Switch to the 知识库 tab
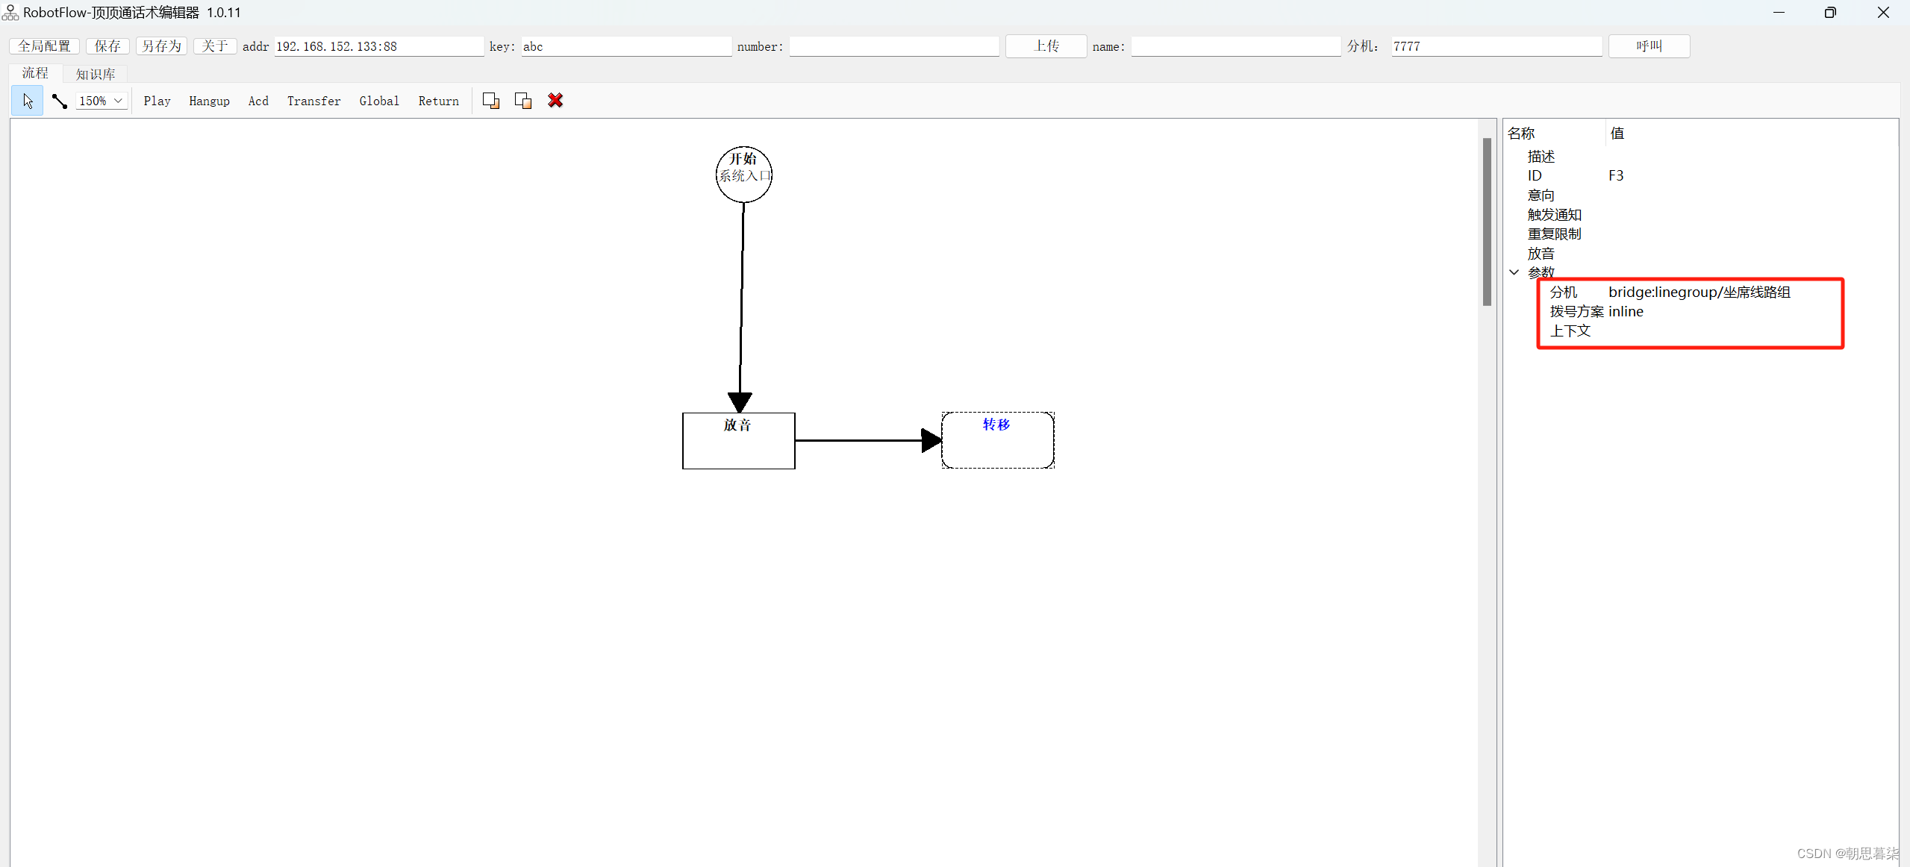The height and width of the screenshot is (867, 1910). (96, 74)
